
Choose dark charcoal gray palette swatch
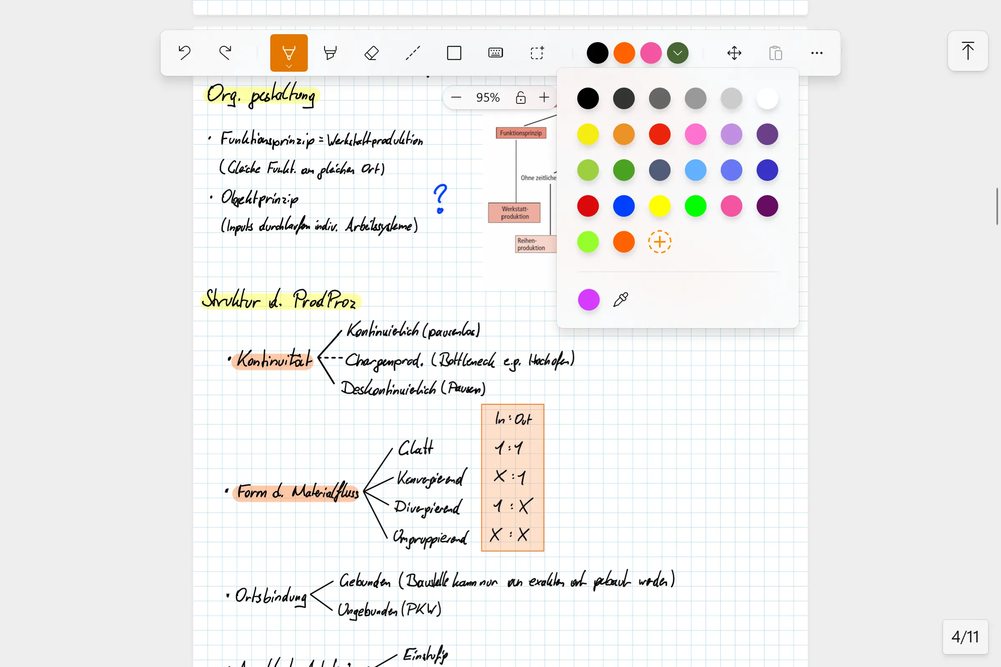click(x=624, y=98)
